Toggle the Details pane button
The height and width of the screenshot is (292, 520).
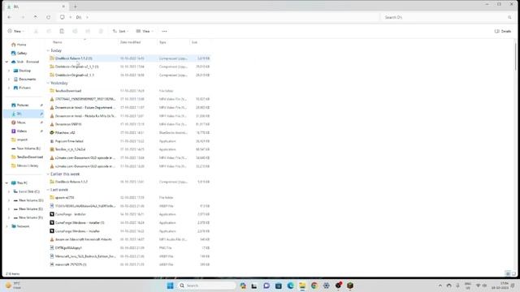503,31
